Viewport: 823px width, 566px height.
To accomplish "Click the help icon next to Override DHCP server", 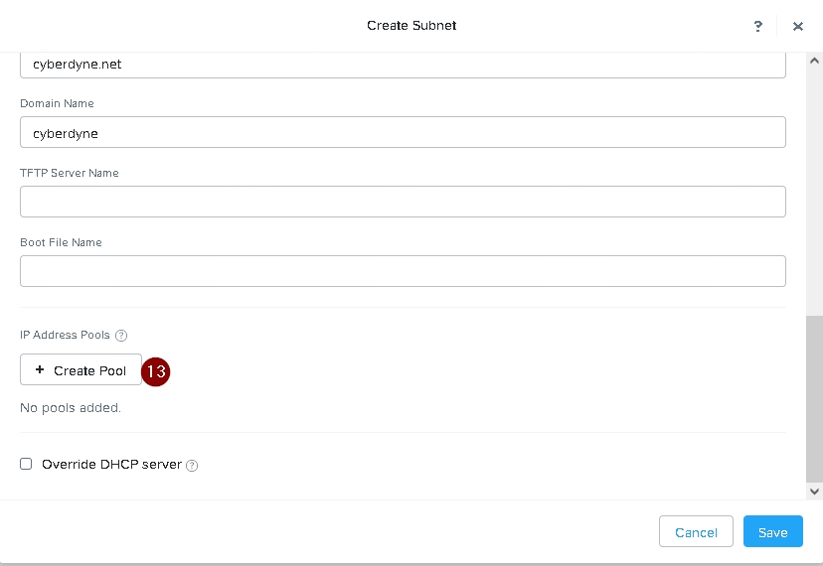I will tap(192, 465).
